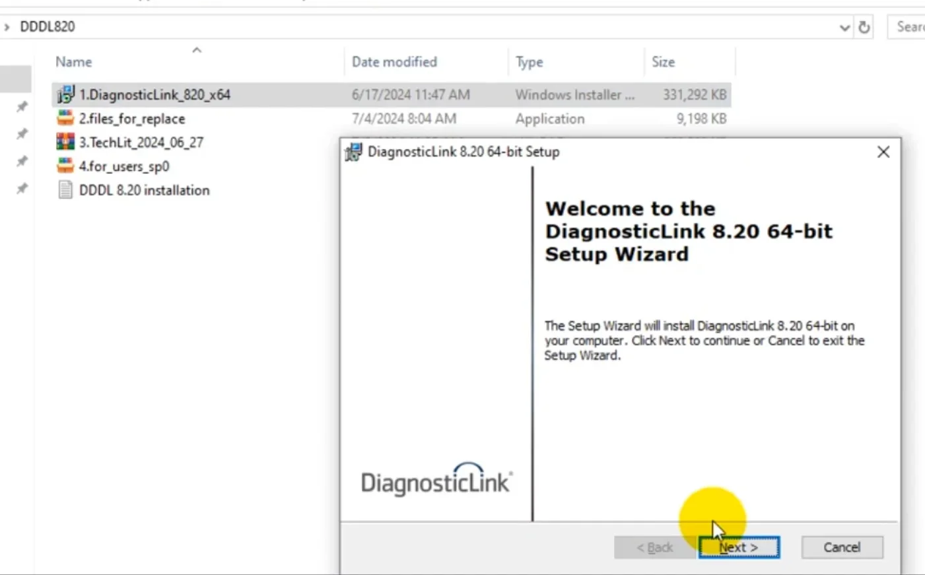Click the Application type cell
The height and width of the screenshot is (575, 925).
550,119
